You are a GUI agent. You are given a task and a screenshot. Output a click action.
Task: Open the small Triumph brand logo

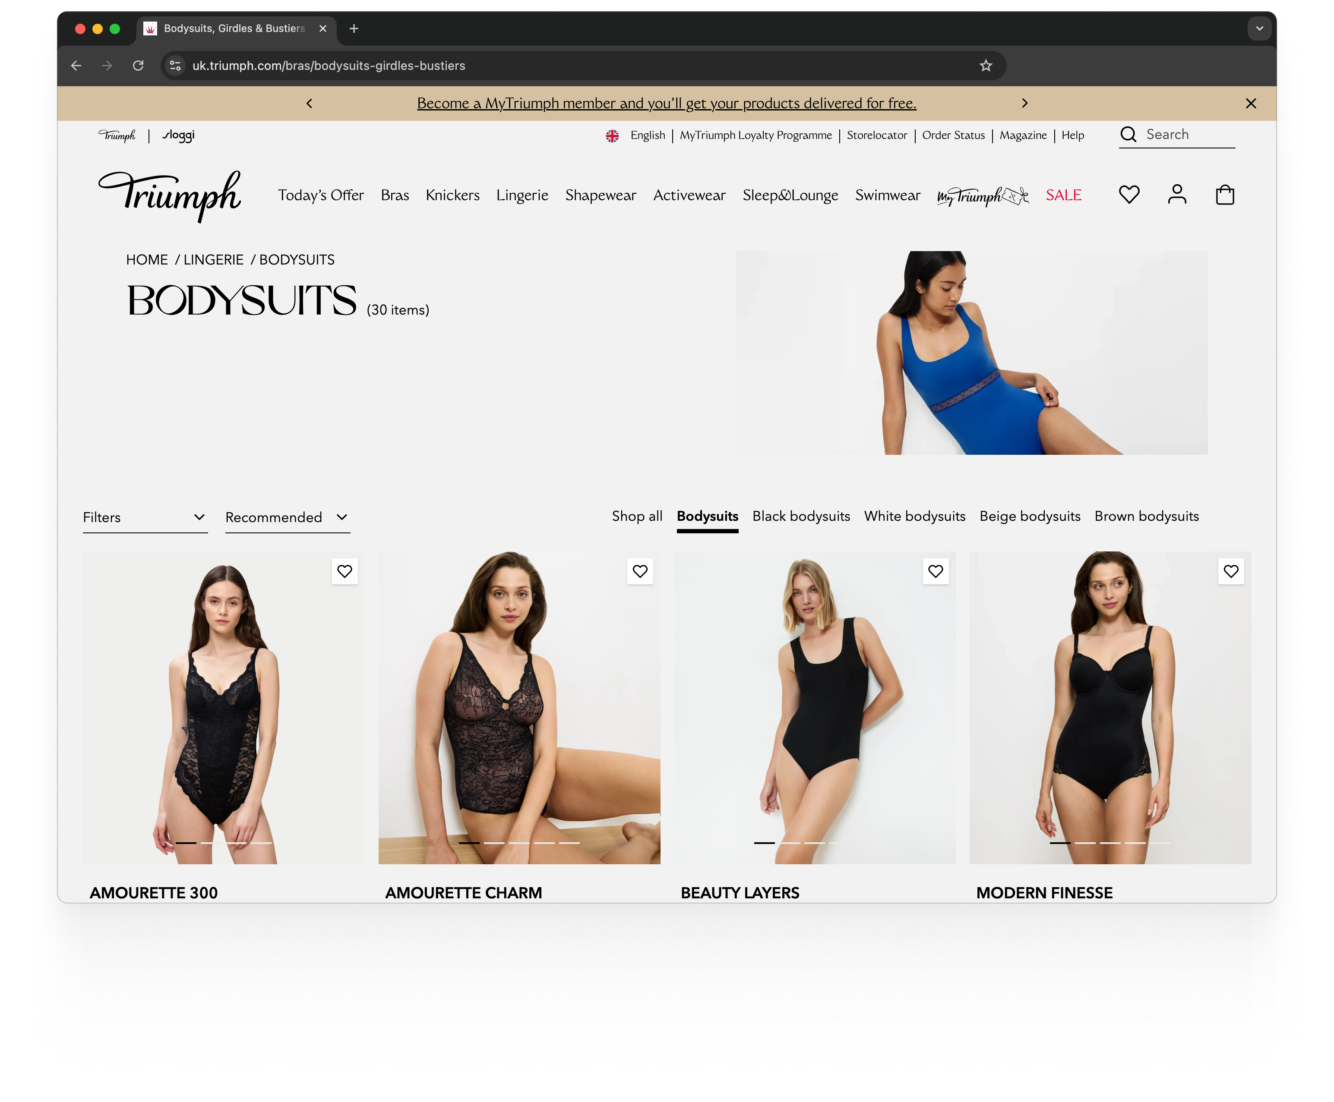pos(117,135)
